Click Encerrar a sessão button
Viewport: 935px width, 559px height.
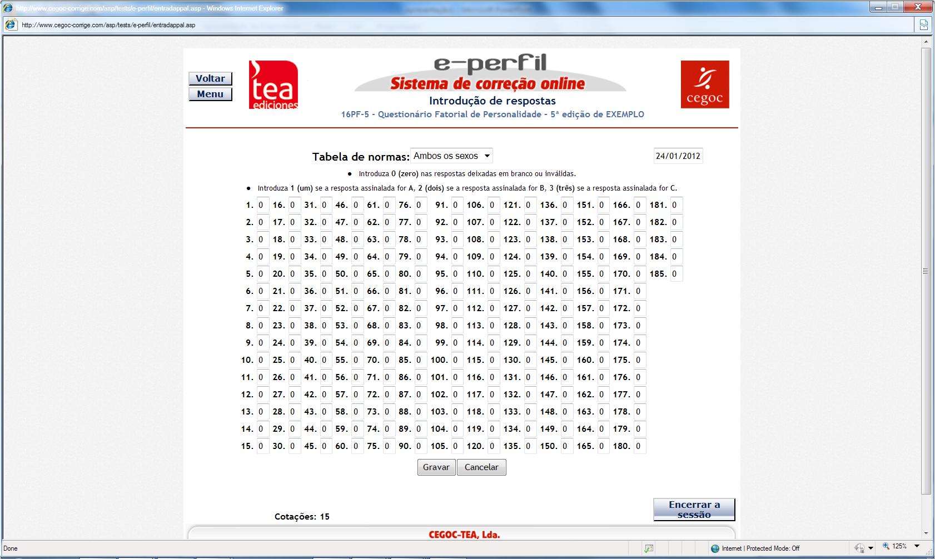(694, 510)
